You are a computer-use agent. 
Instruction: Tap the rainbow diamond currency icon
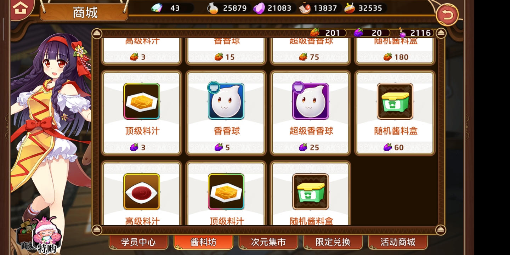[157, 8]
